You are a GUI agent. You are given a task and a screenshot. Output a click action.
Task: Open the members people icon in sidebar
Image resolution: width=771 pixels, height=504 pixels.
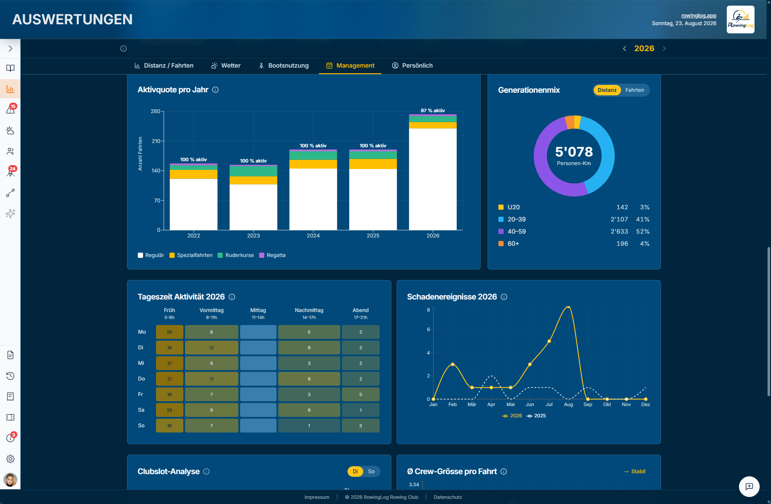click(x=10, y=151)
